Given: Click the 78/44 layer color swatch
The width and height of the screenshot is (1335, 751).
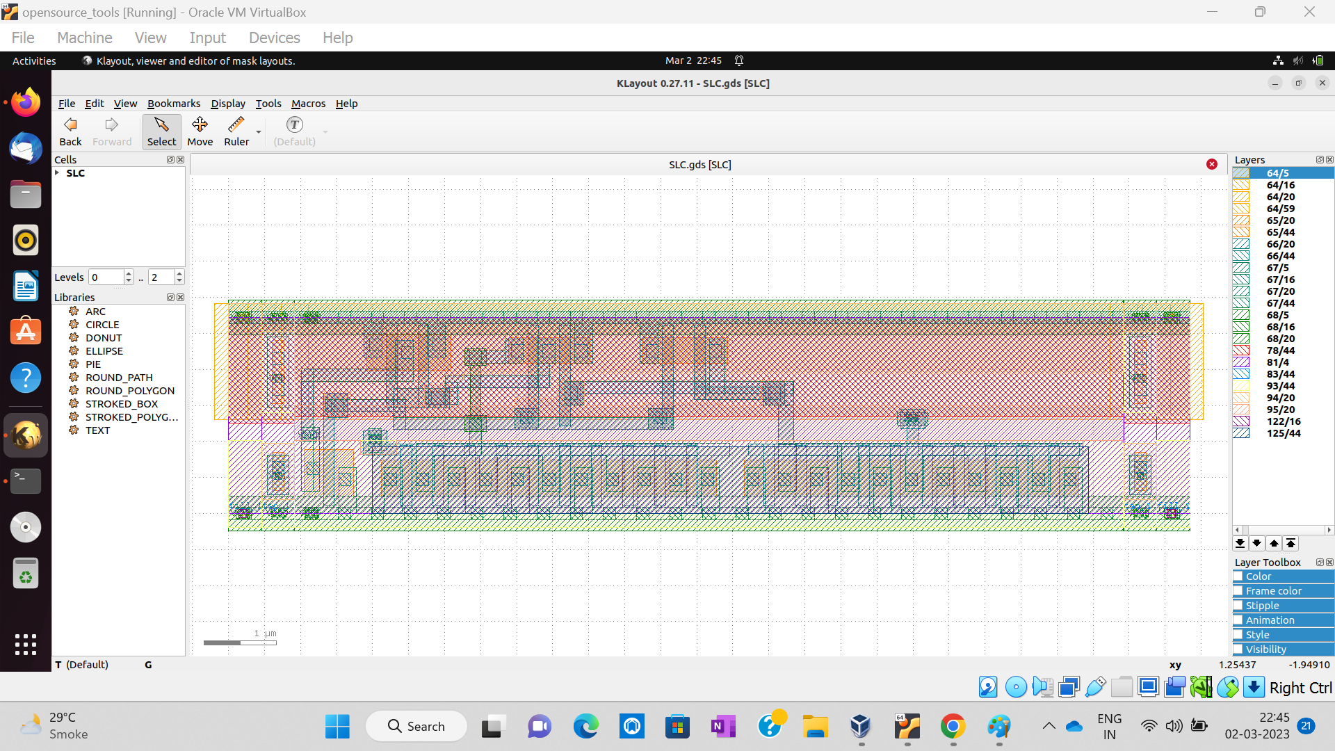Looking at the screenshot, I should pyautogui.click(x=1241, y=350).
